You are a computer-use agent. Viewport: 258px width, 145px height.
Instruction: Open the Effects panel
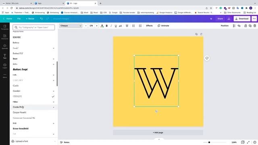pos(149,26)
